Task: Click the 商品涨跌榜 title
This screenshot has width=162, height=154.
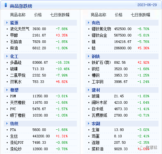Action: click(x=21, y=6)
